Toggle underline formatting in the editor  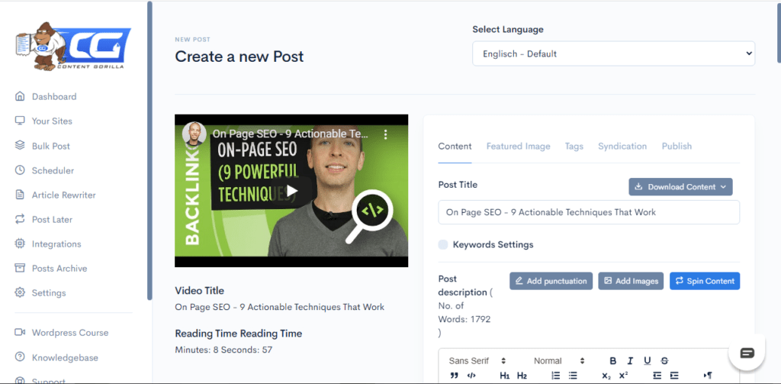tap(648, 361)
